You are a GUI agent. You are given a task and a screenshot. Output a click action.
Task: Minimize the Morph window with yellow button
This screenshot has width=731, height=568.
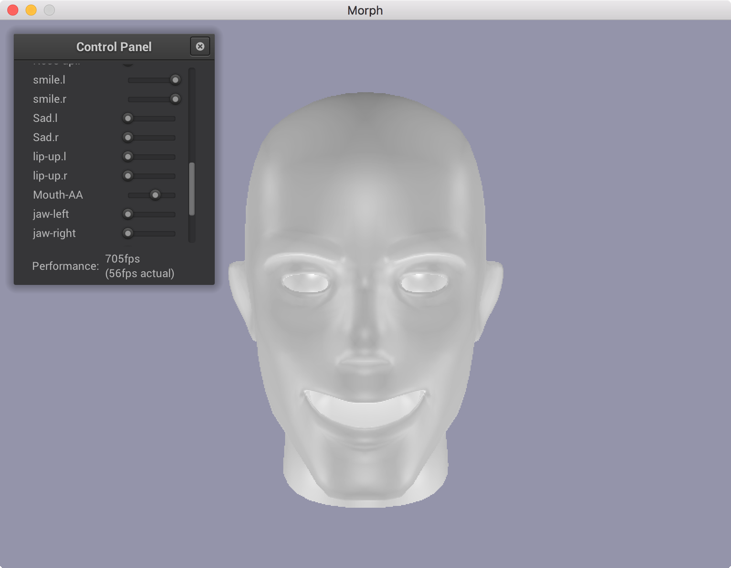(x=31, y=10)
